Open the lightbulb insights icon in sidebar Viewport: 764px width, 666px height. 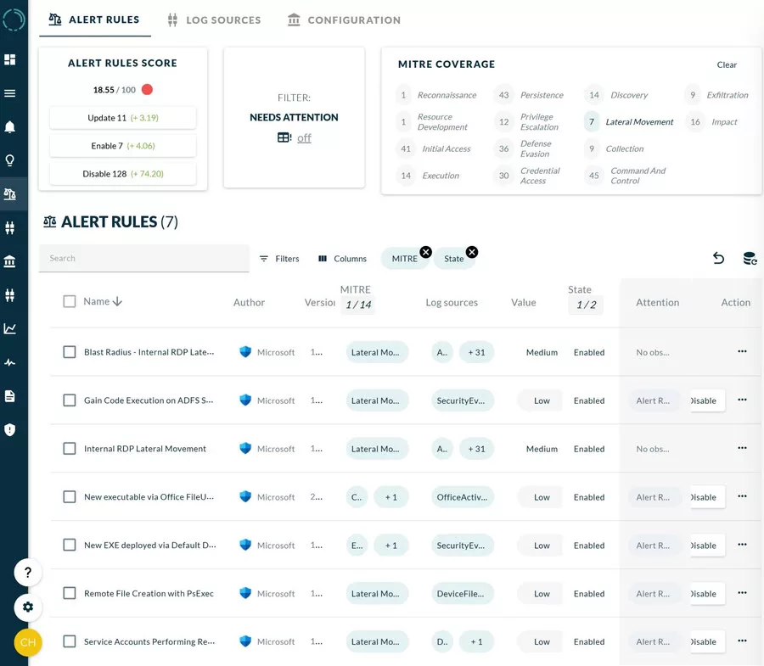tap(9, 160)
